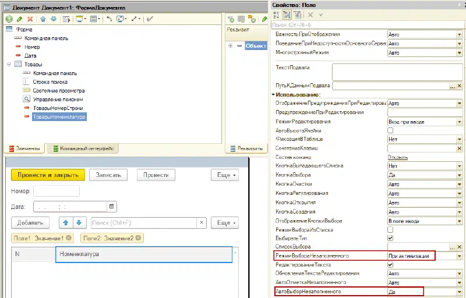Sort properties alphabetically icon
Image resolution: width=466 pixels, height=298 pixels.
point(276,15)
